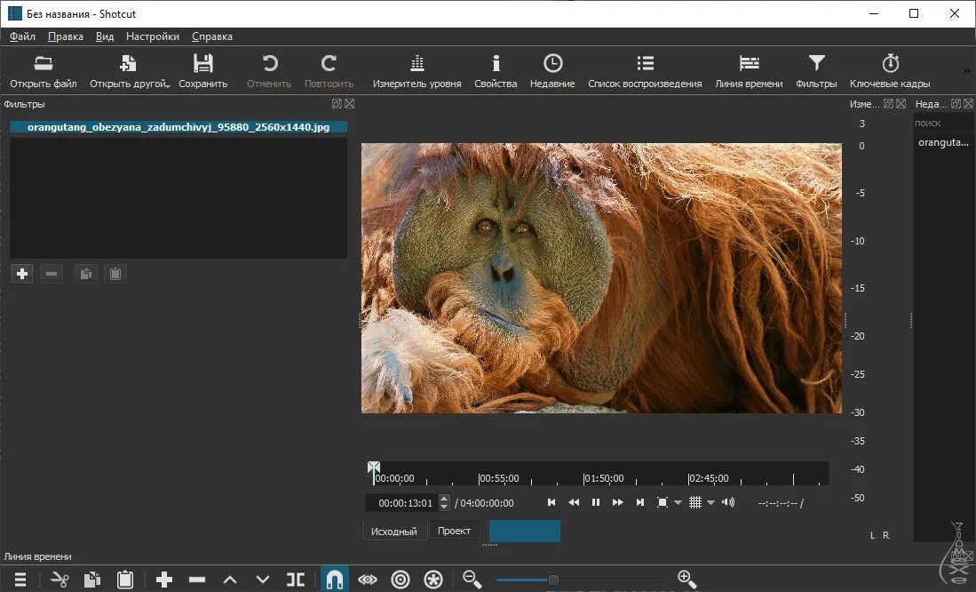The width and height of the screenshot is (976, 592).
Task: Click the Open File toolbar icon
Action: tap(43, 64)
